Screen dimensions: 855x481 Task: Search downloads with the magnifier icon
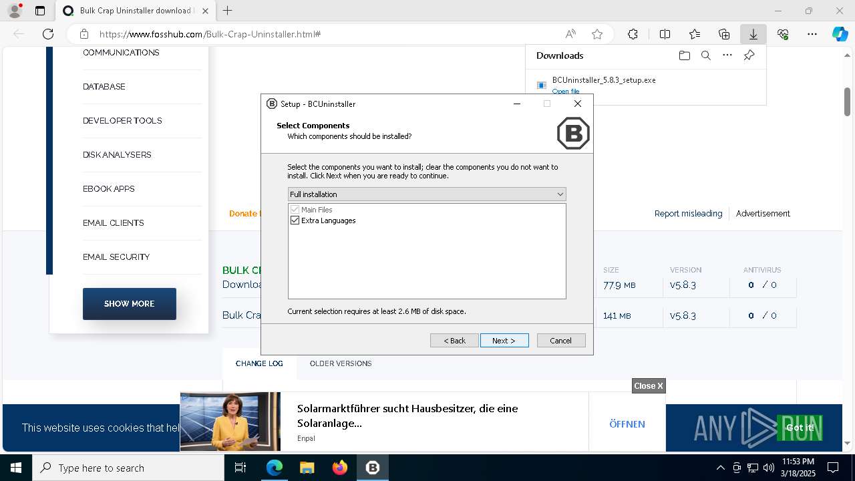tap(705, 55)
